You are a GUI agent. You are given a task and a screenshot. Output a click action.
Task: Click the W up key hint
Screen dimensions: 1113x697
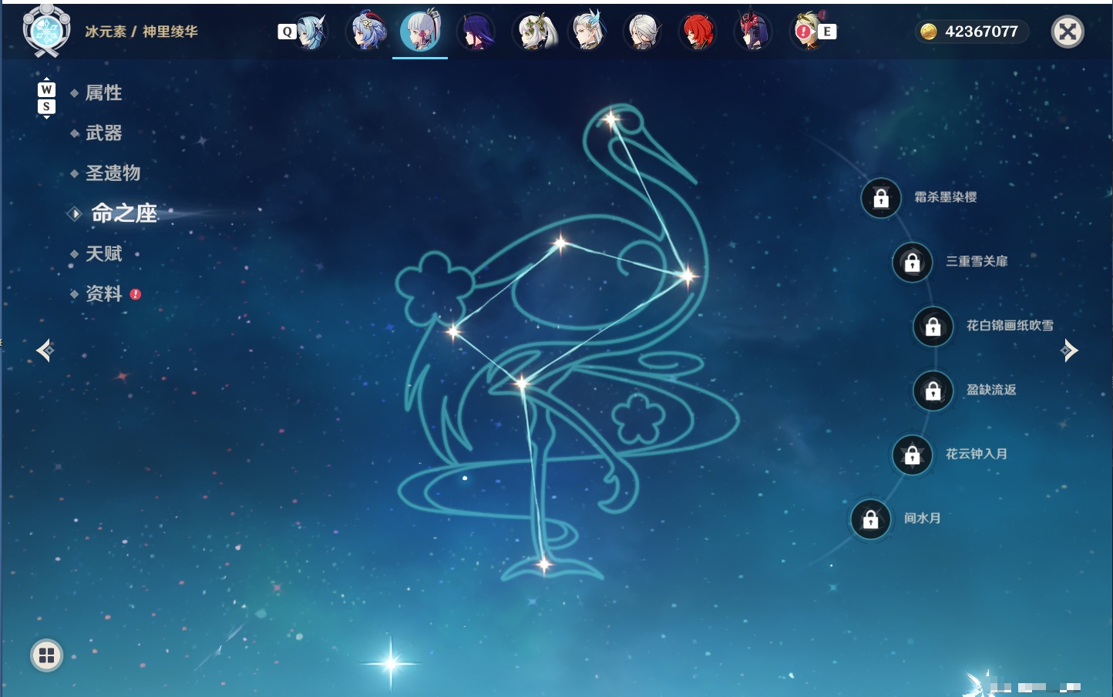point(46,89)
